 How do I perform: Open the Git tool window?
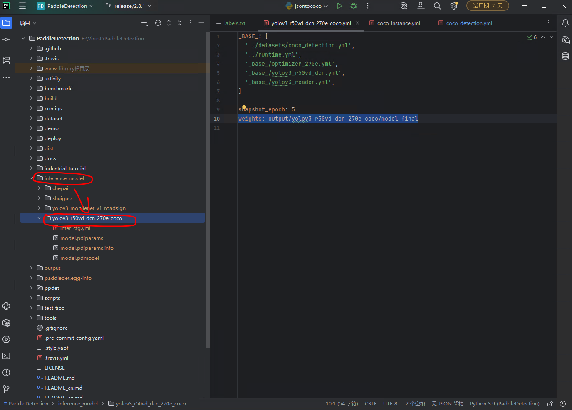coord(6,389)
